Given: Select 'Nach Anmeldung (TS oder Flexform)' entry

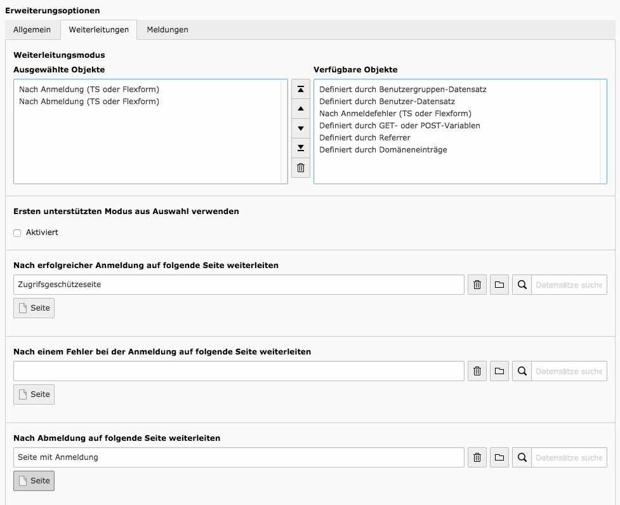Looking at the screenshot, I should point(89,90).
